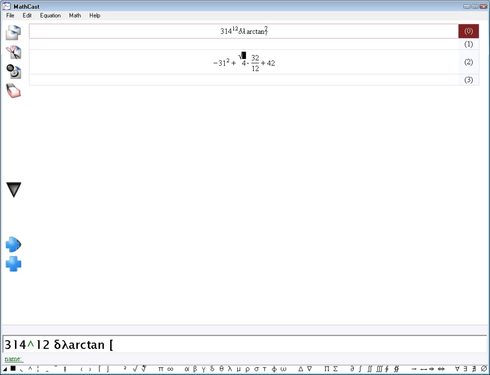Click the black downward triangle icon
490x375 pixels.
coord(14,190)
